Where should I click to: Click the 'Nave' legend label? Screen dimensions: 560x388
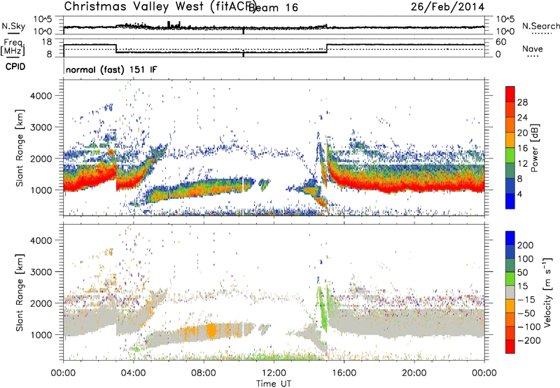coord(532,48)
